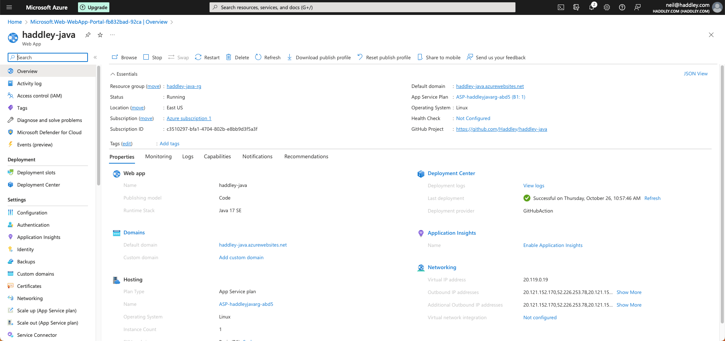The image size is (725, 341).
Task: Click the Deployment slots icon
Action: pos(11,172)
